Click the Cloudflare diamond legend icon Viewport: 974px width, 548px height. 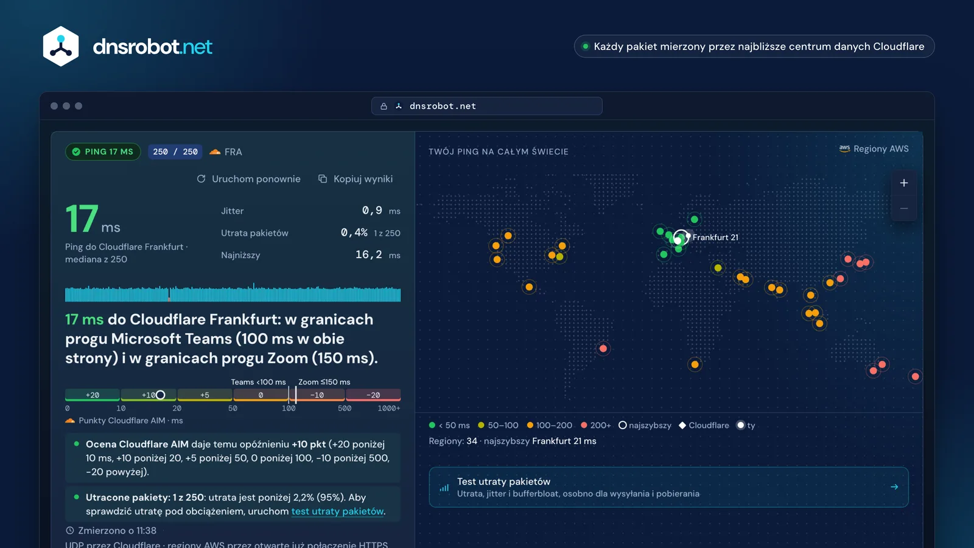(x=682, y=426)
